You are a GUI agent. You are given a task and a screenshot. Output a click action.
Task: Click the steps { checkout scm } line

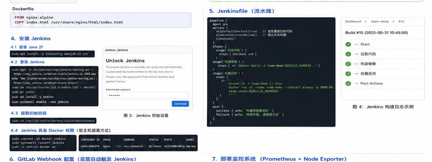[238, 54]
